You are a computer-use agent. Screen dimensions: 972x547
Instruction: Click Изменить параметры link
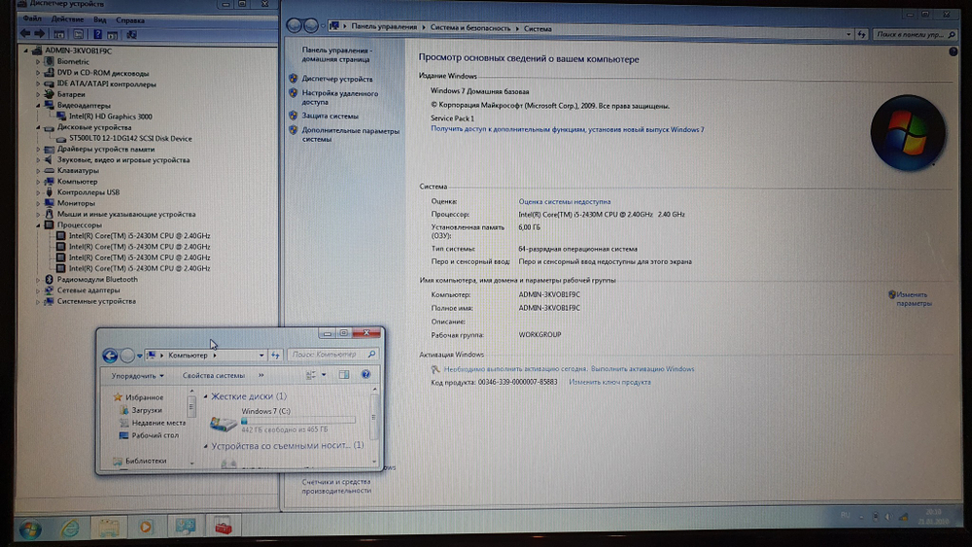913,299
